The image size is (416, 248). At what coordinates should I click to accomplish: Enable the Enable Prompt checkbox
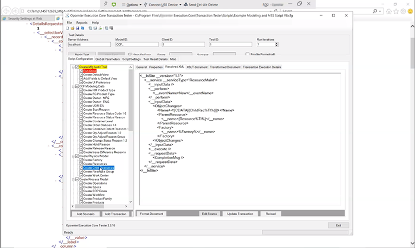247,54
